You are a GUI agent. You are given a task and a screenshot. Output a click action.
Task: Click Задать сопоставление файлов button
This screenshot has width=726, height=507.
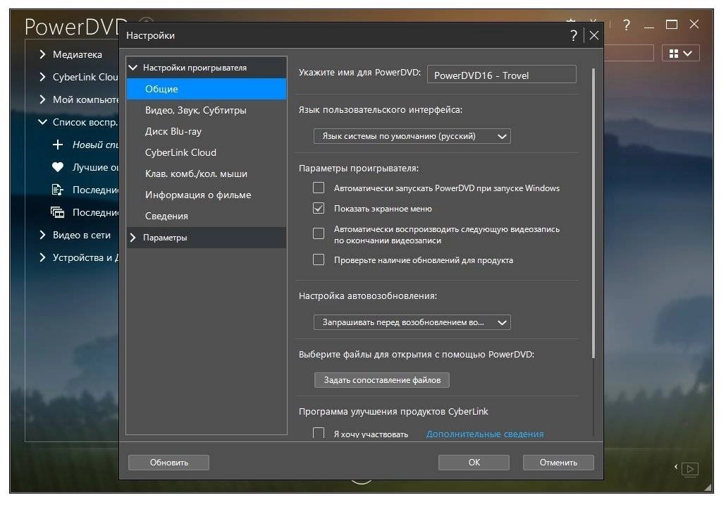(382, 380)
